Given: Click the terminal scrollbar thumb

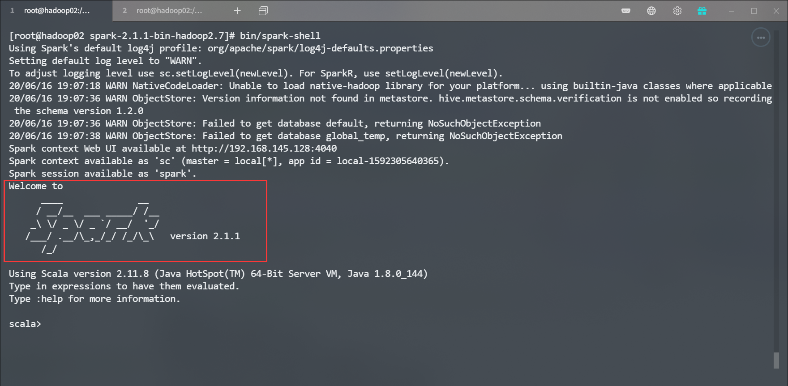Looking at the screenshot, I should [x=776, y=361].
